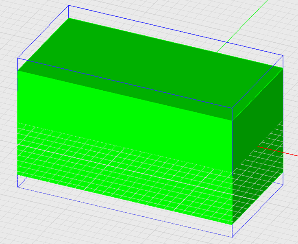Pick the dark green right side face
Viewport: 298px width, 244px height.
coord(258,146)
